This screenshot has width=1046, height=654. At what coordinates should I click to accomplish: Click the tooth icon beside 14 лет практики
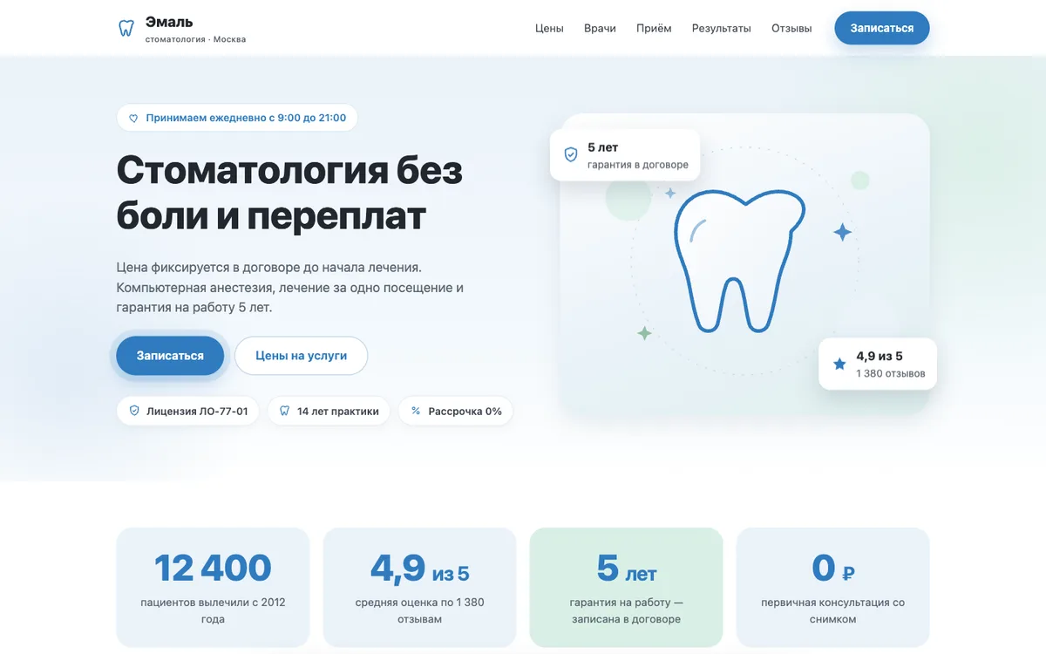coord(284,411)
